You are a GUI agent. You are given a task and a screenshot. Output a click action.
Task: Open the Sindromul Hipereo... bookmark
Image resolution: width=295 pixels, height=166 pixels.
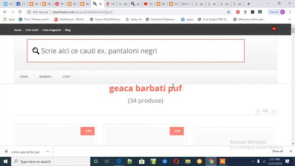point(161,19)
